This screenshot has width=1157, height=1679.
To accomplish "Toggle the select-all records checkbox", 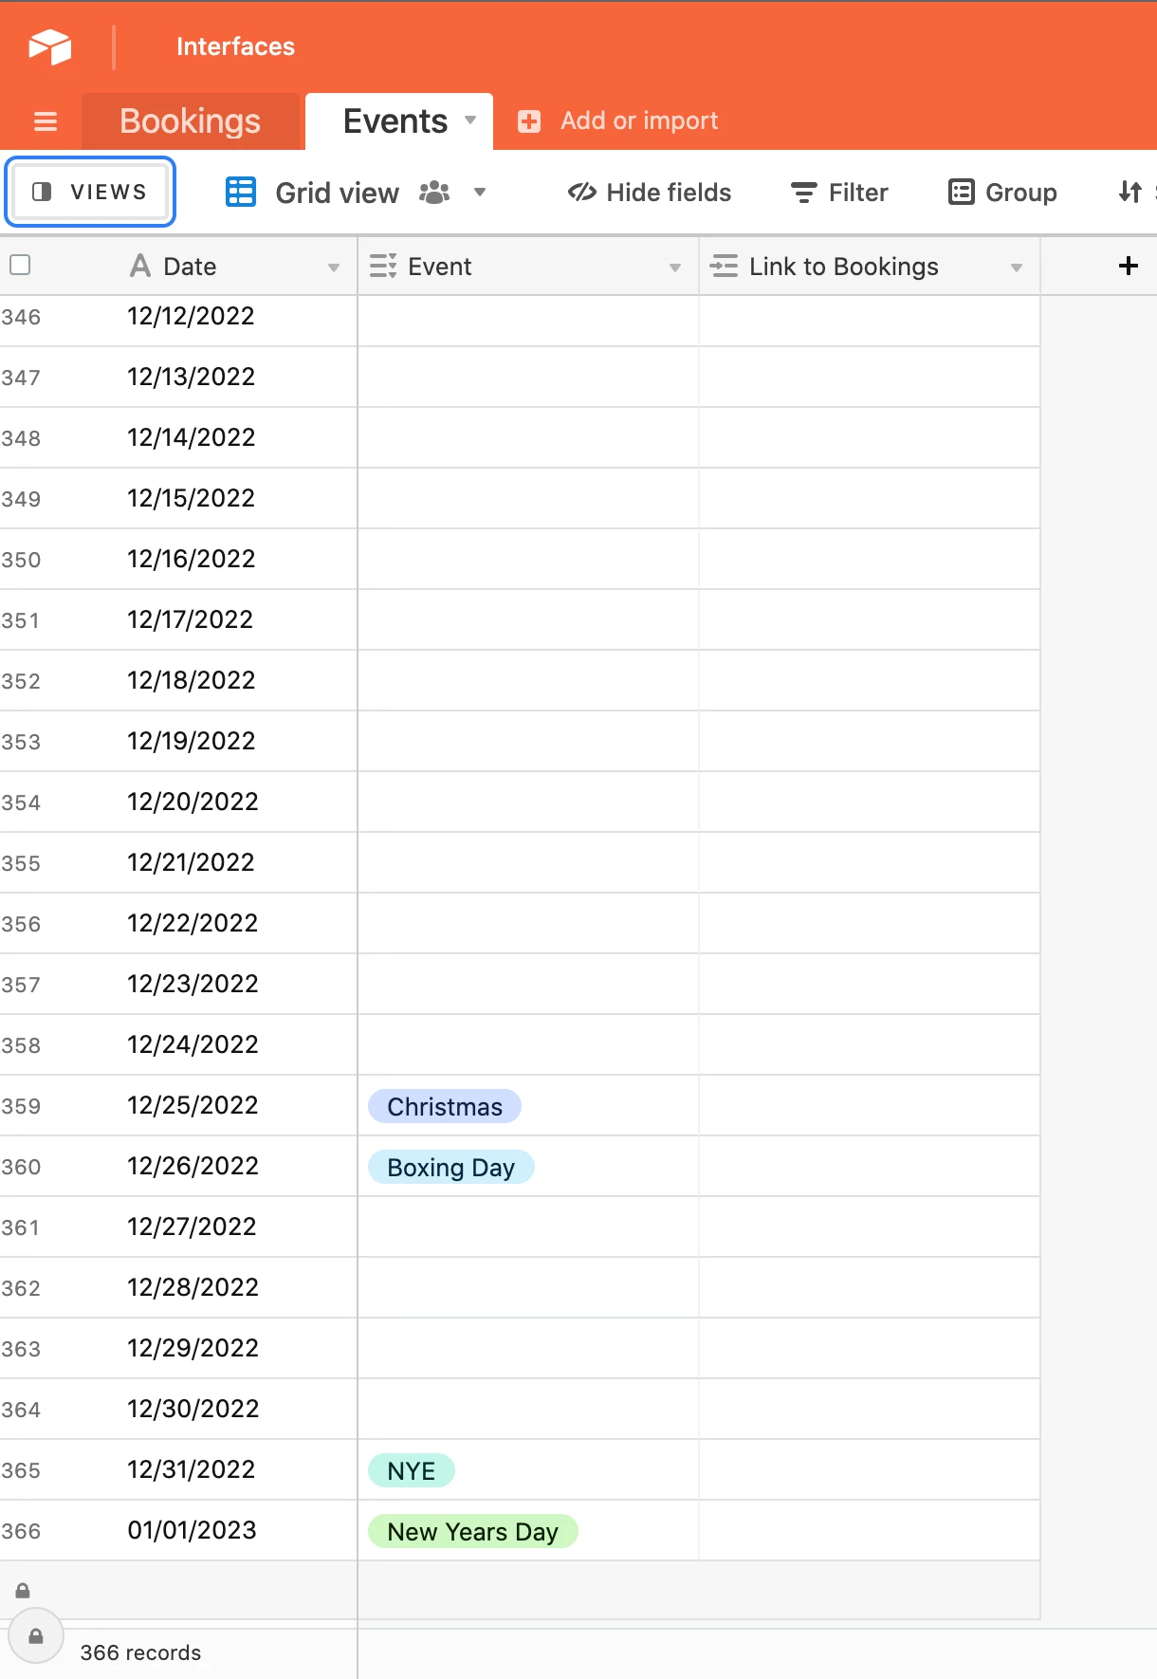I will point(20,265).
